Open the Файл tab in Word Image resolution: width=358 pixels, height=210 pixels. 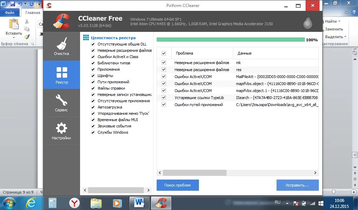point(9,13)
